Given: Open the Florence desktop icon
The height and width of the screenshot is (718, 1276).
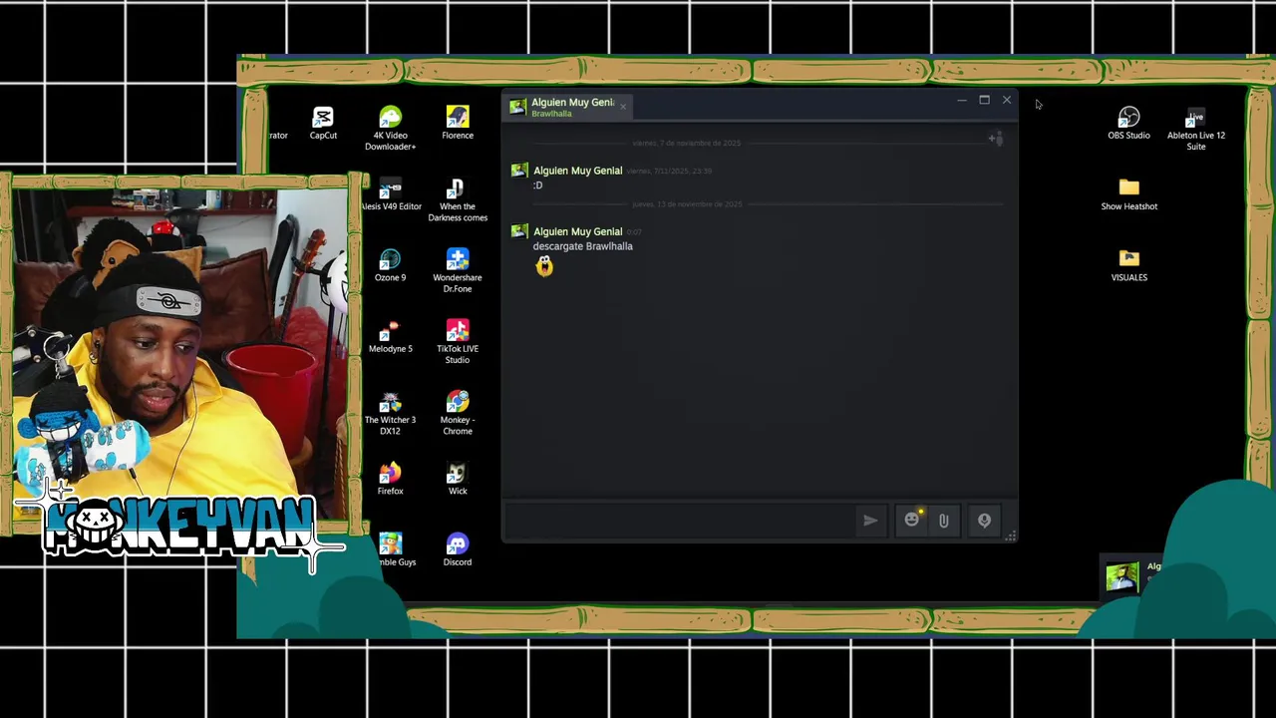Looking at the screenshot, I should 458,124.
